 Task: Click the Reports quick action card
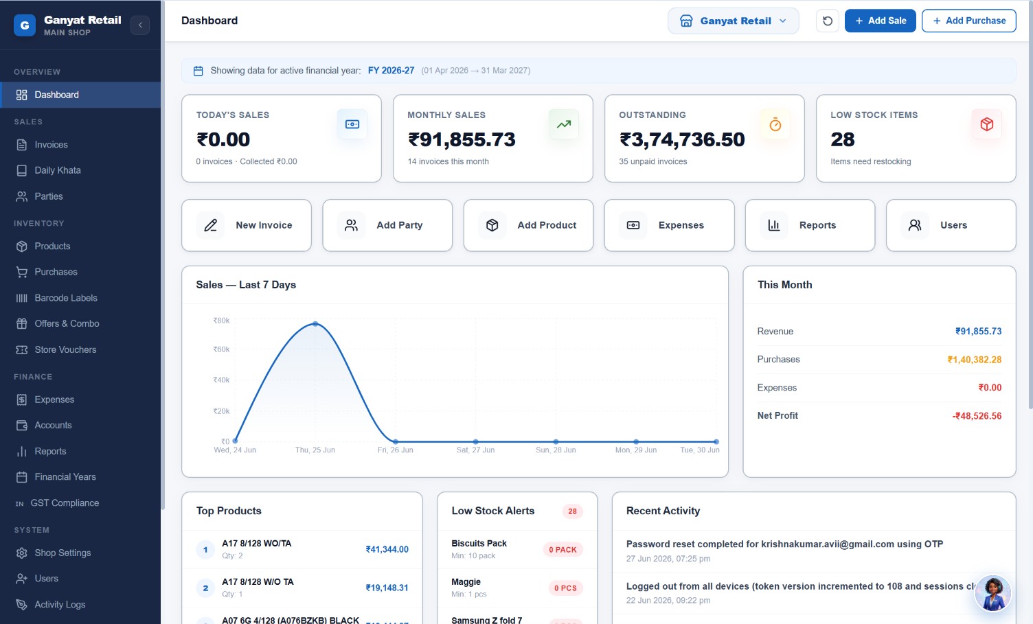point(810,225)
